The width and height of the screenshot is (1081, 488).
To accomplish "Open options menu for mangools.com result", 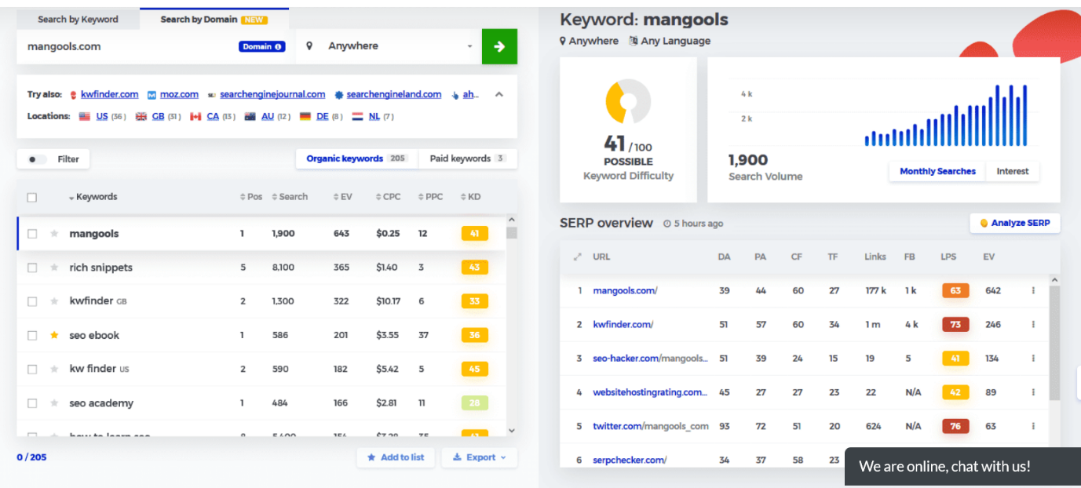I will point(1033,290).
